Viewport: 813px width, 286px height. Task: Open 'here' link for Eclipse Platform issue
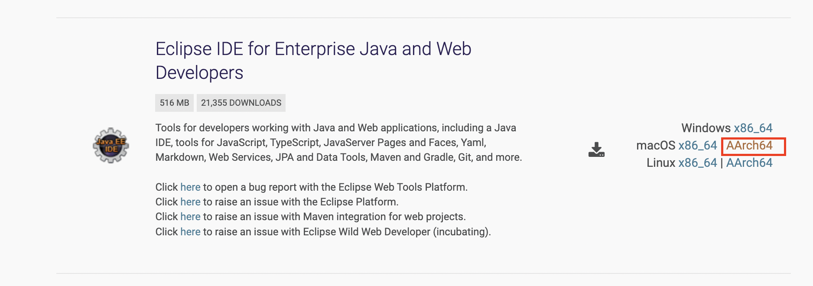190,201
